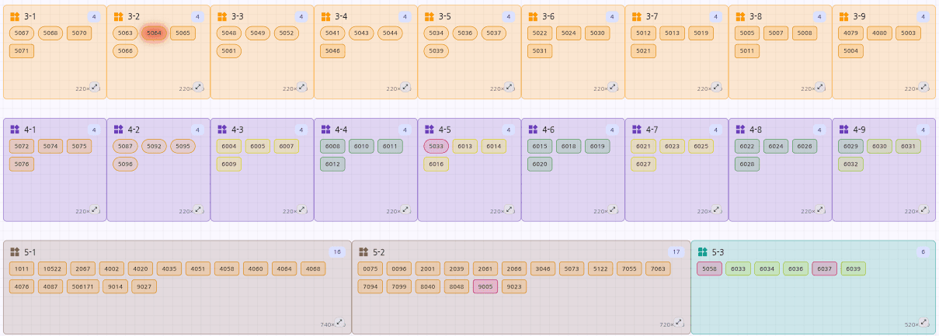
Task: Click the resize handle icon of group 3-3
Action: pyautogui.click(x=302, y=87)
